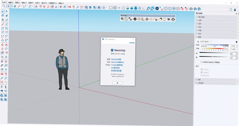Open the 工具(T) menu
The width and height of the screenshot is (239, 126).
coord(37,3)
